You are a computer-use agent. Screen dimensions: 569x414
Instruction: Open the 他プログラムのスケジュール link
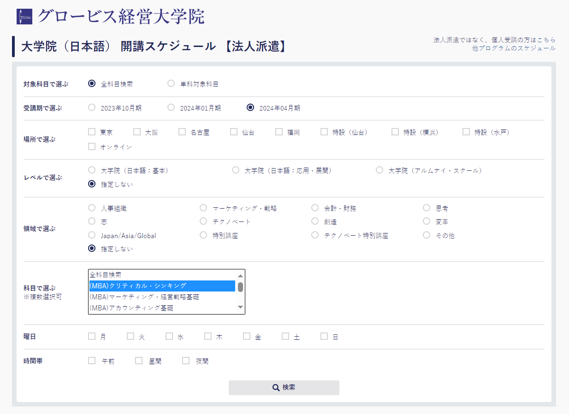tap(514, 48)
